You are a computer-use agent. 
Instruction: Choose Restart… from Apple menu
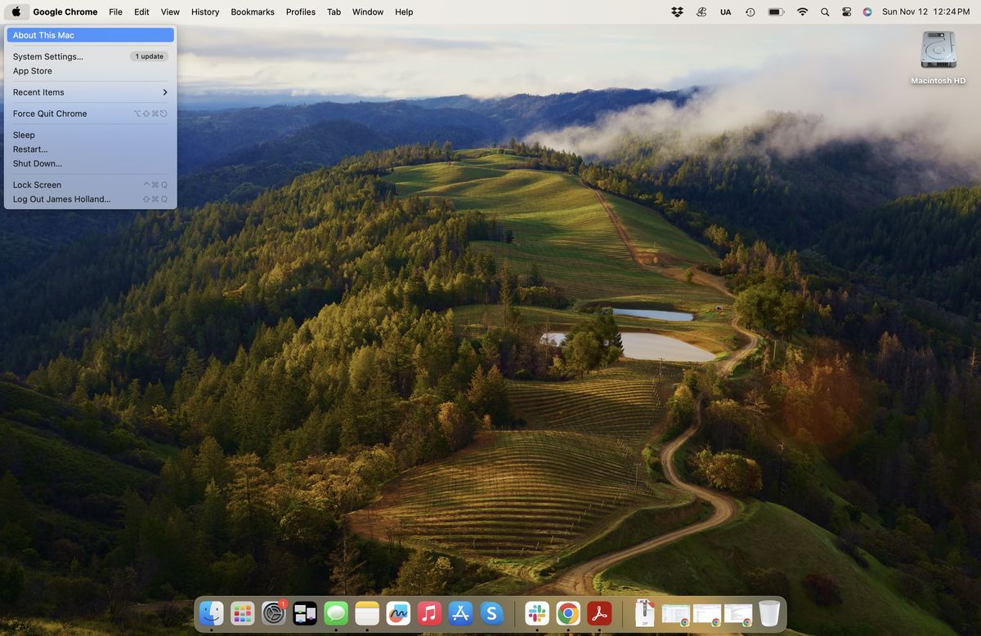(x=90, y=149)
